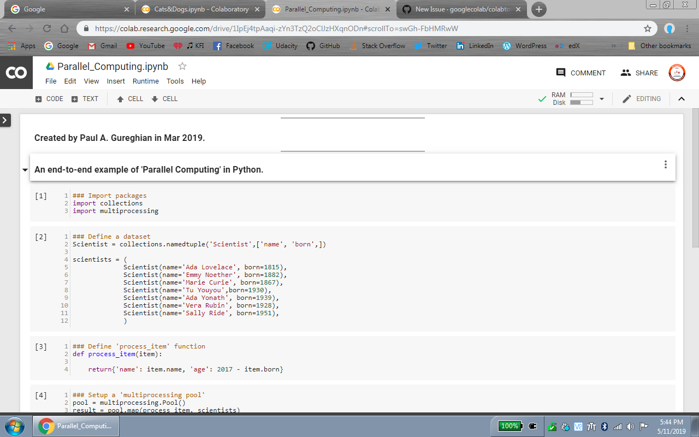The image size is (699, 437).
Task: Bookmark this page with the address bar star
Action: tap(648, 28)
